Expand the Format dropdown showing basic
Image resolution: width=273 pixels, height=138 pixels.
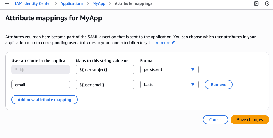coord(169,85)
